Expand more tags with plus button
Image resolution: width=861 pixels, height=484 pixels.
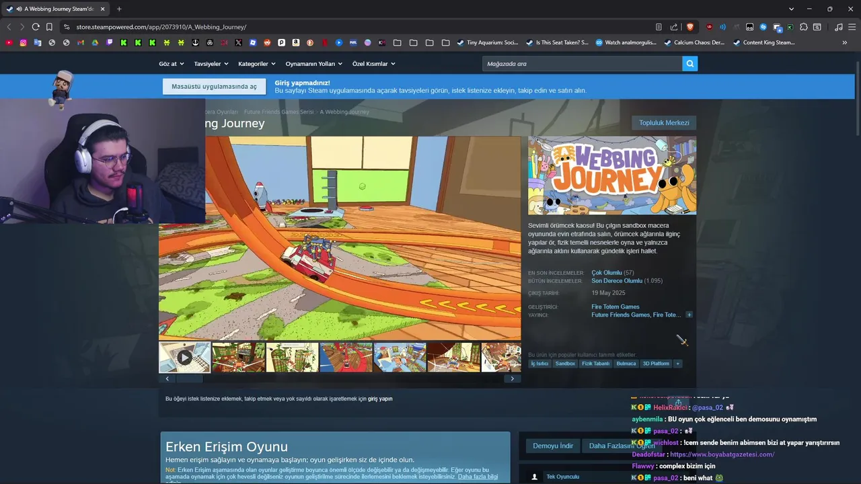[678, 364]
